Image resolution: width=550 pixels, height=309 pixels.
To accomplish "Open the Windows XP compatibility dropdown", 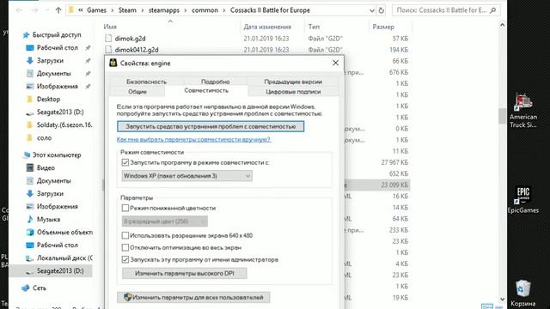I will (x=187, y=176).
